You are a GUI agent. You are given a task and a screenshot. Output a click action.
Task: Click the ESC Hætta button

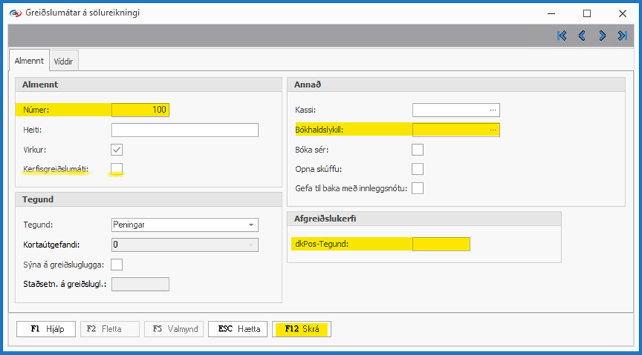point(238,329)
